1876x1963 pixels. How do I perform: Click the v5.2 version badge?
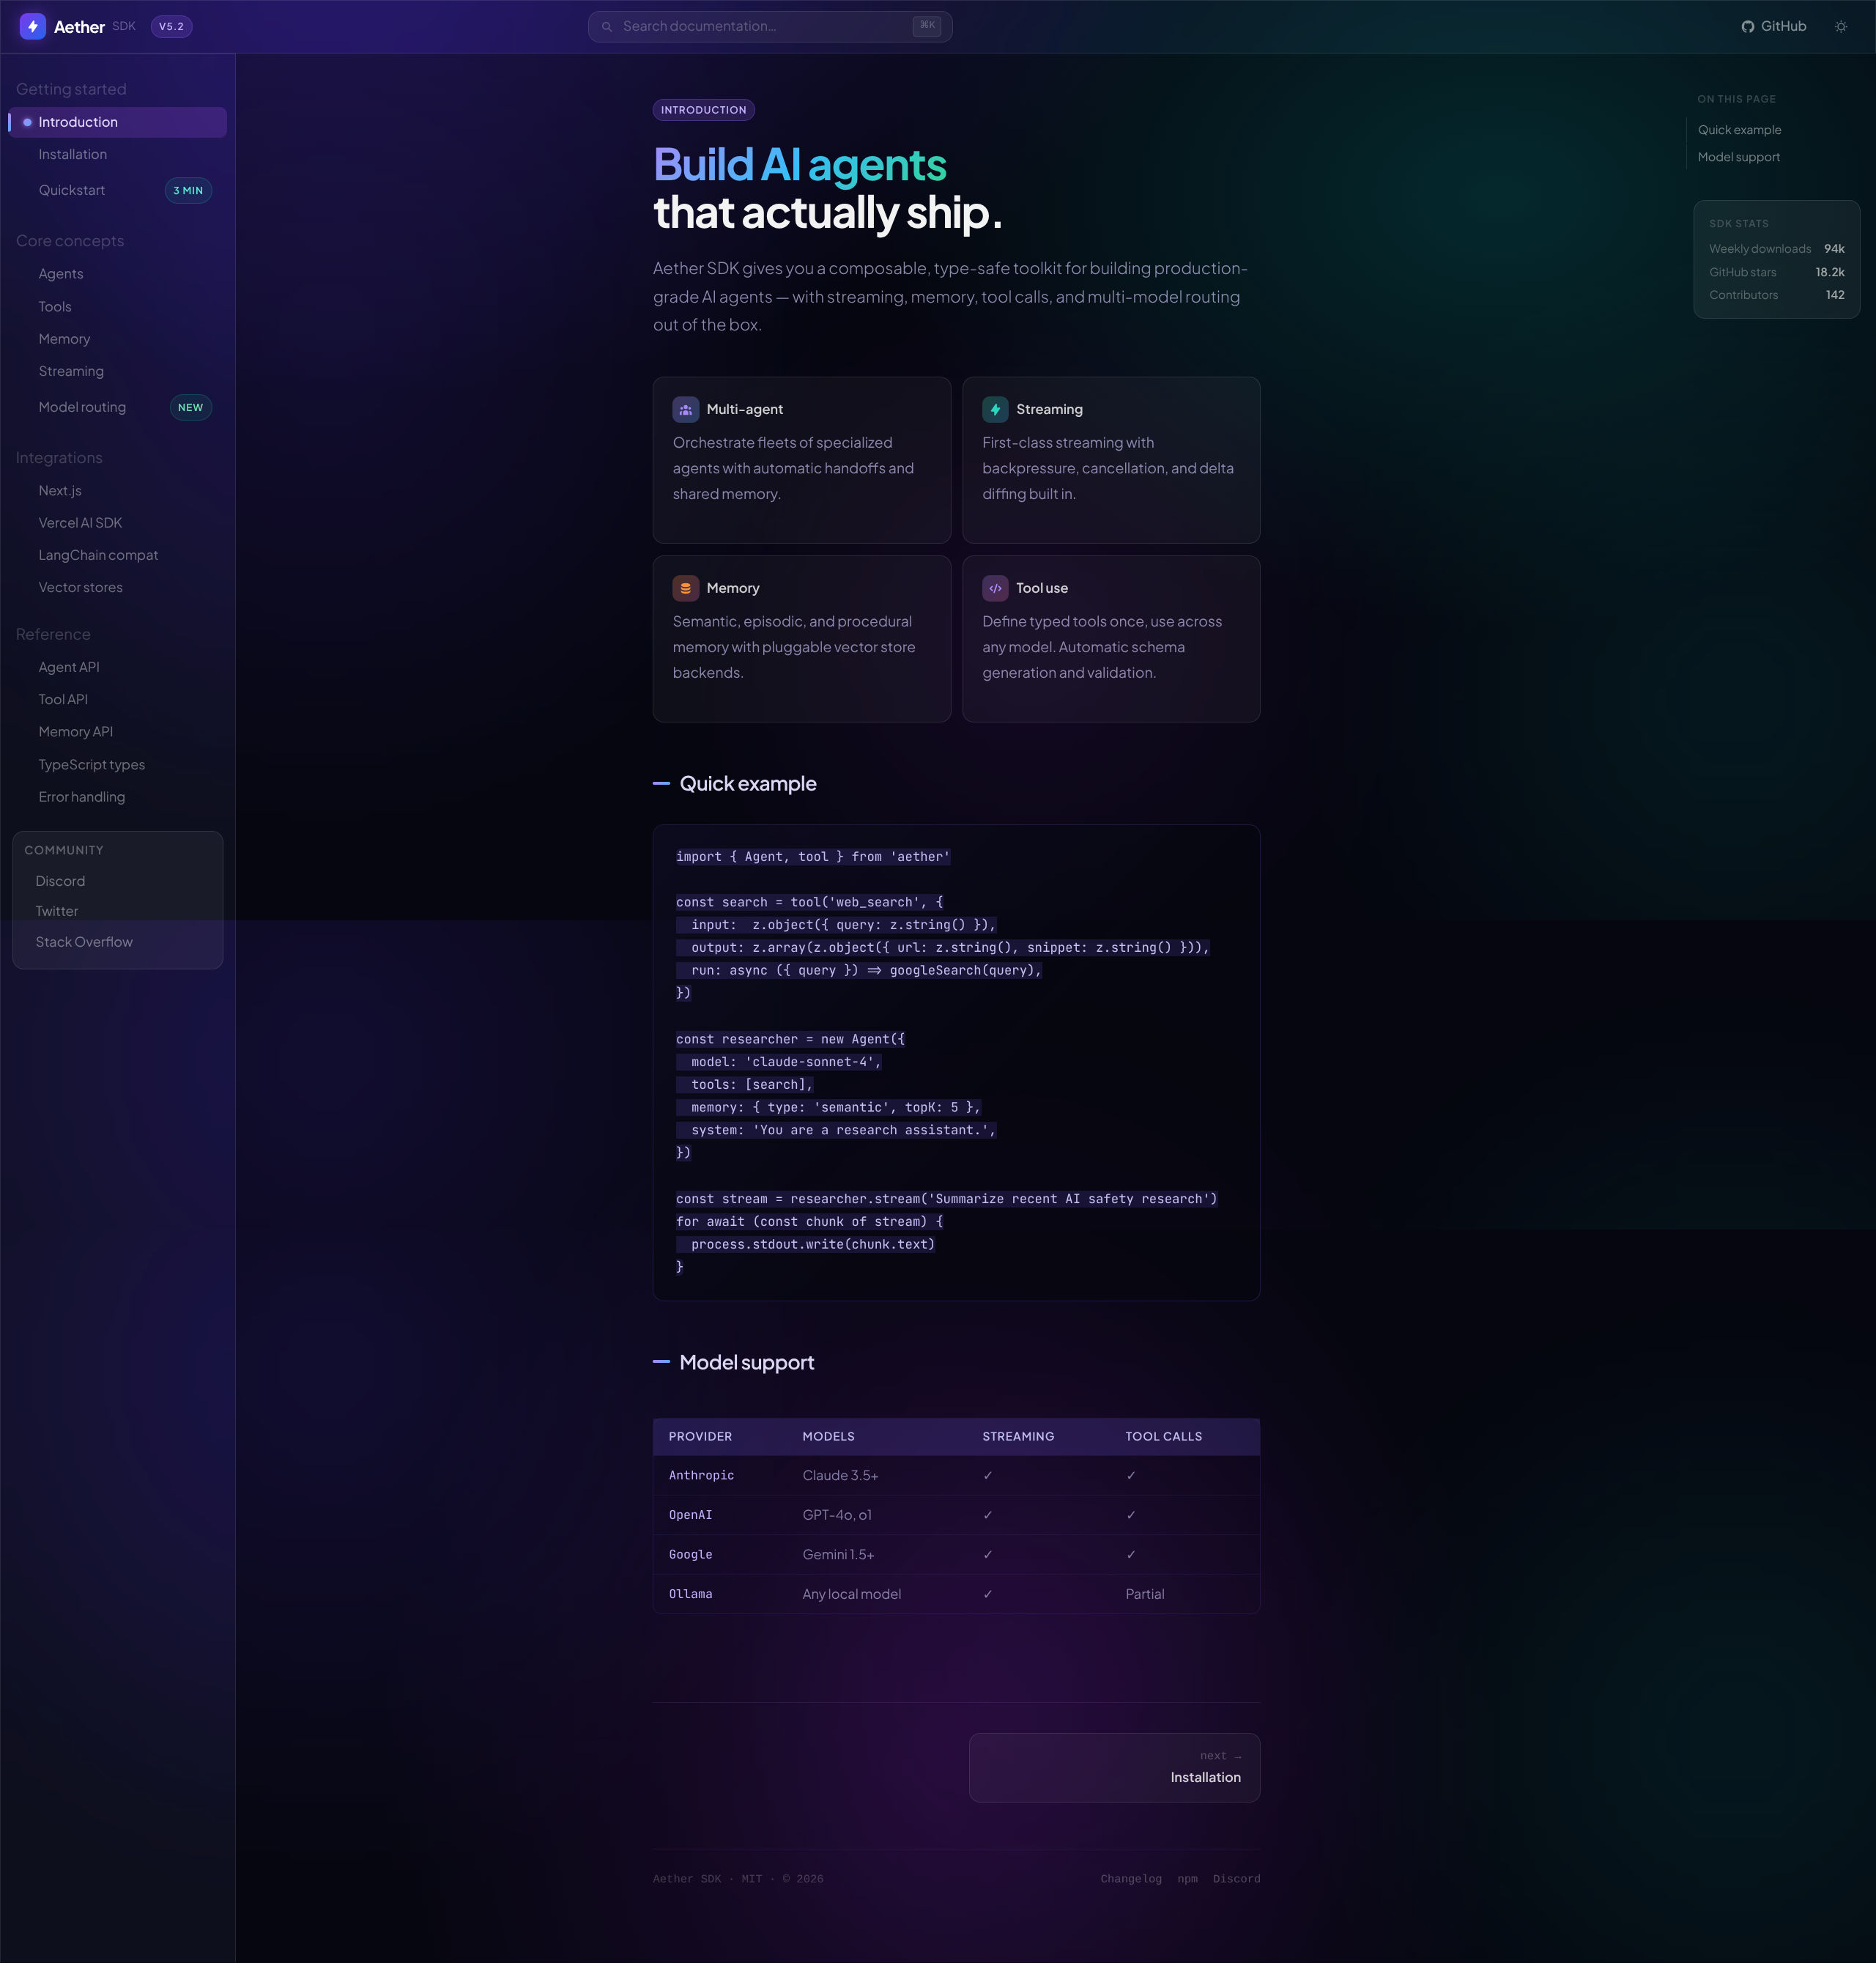coord(171,26)
